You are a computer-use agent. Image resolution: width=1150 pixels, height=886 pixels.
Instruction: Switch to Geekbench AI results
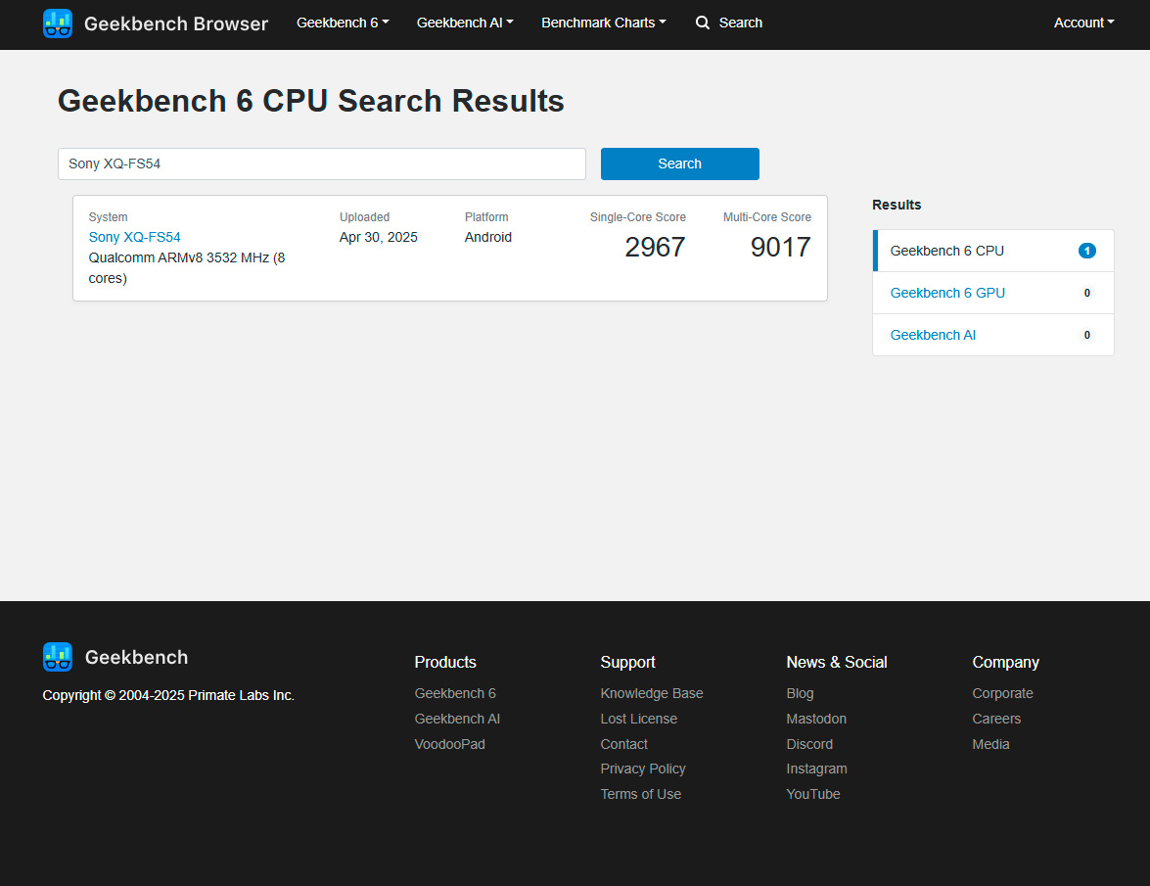point(993,335)
